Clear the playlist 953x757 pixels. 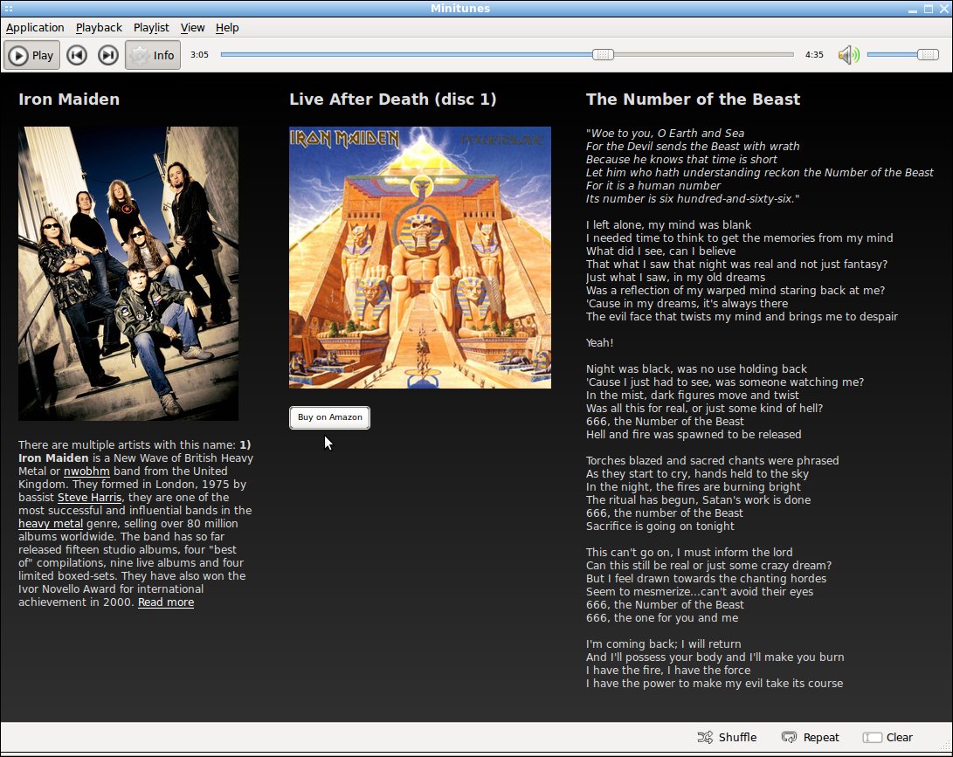[888, 738]
